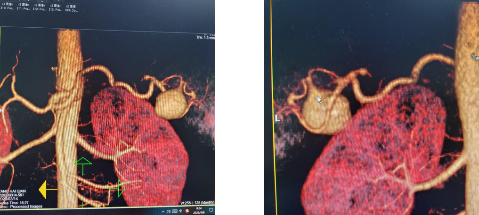Image resolution: width=479 pixels, height=215 pixels.
Task: Open series 999 thumbnail
Action: 72,8
